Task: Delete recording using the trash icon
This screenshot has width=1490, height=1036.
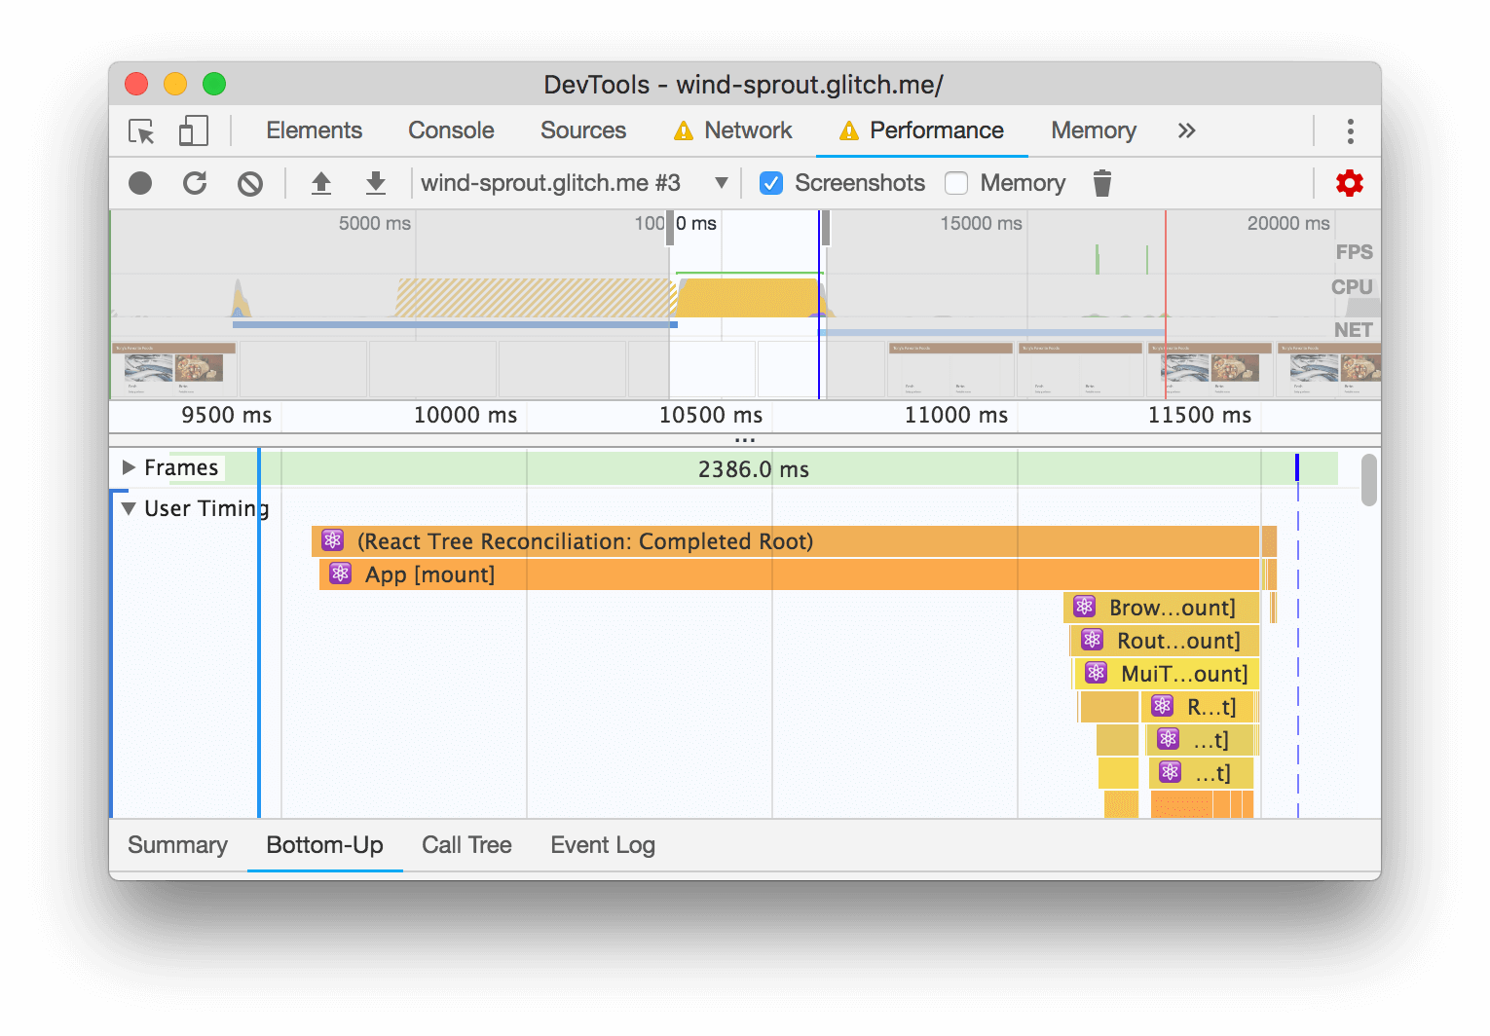Action: 1101,182
